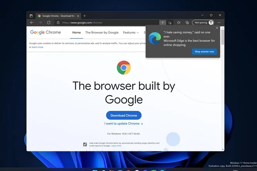257x171 pixels.
Task: Open The Browser by Google page
Action: (x=102, y=33)
